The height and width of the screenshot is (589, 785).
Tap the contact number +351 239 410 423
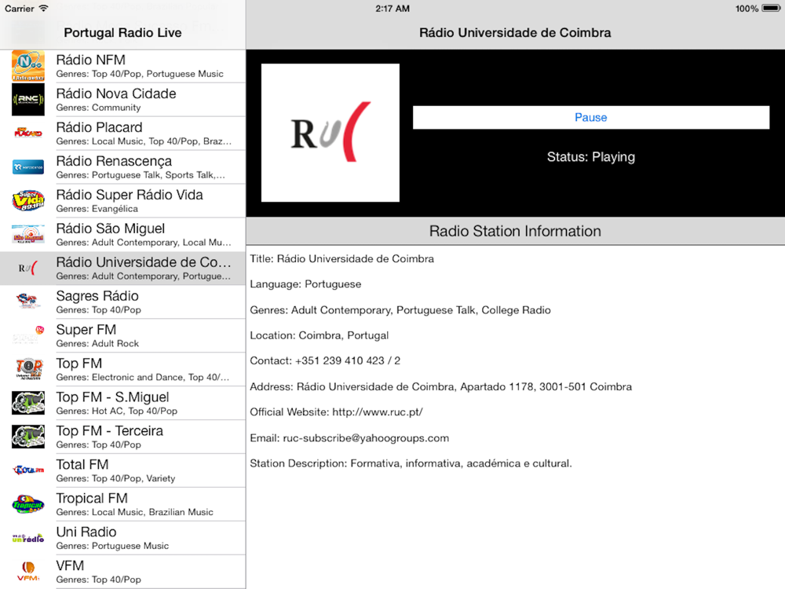click(340, 360)
